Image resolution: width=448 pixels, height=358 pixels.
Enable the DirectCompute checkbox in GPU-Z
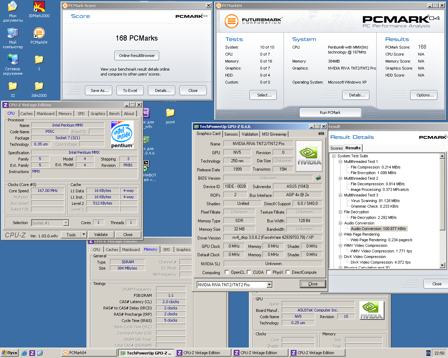pos(288,272)
